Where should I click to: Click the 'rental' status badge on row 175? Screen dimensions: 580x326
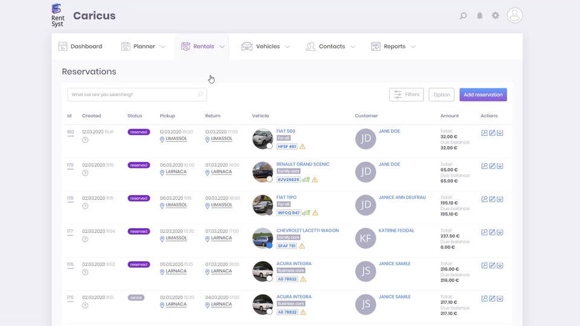pyautogui.click(x=136, y=298)
